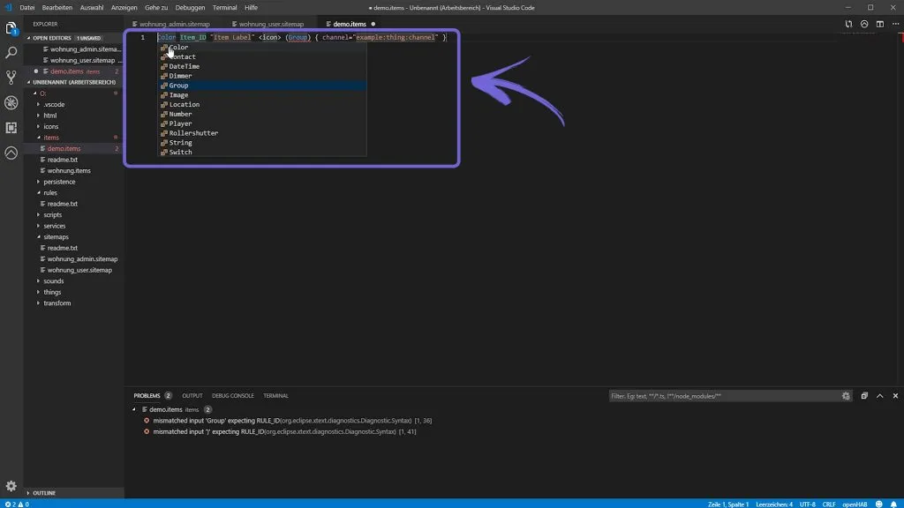
Task: Open the Debug view in activity bar
Action: pyautogui.click(x=11, y=102)
